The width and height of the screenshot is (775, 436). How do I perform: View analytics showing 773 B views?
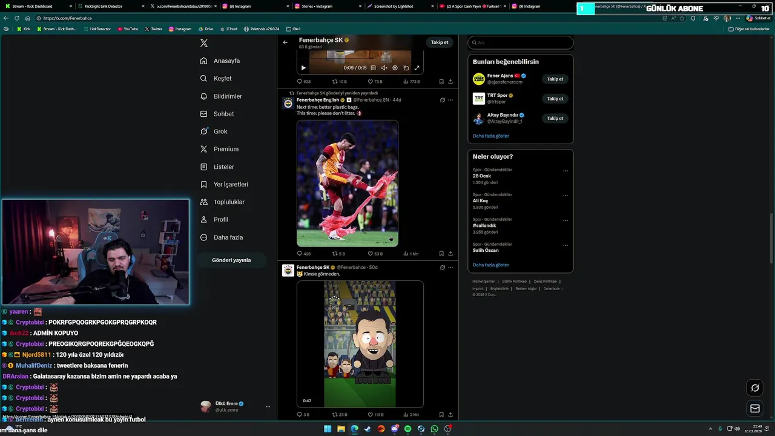(x=411, y=81)
